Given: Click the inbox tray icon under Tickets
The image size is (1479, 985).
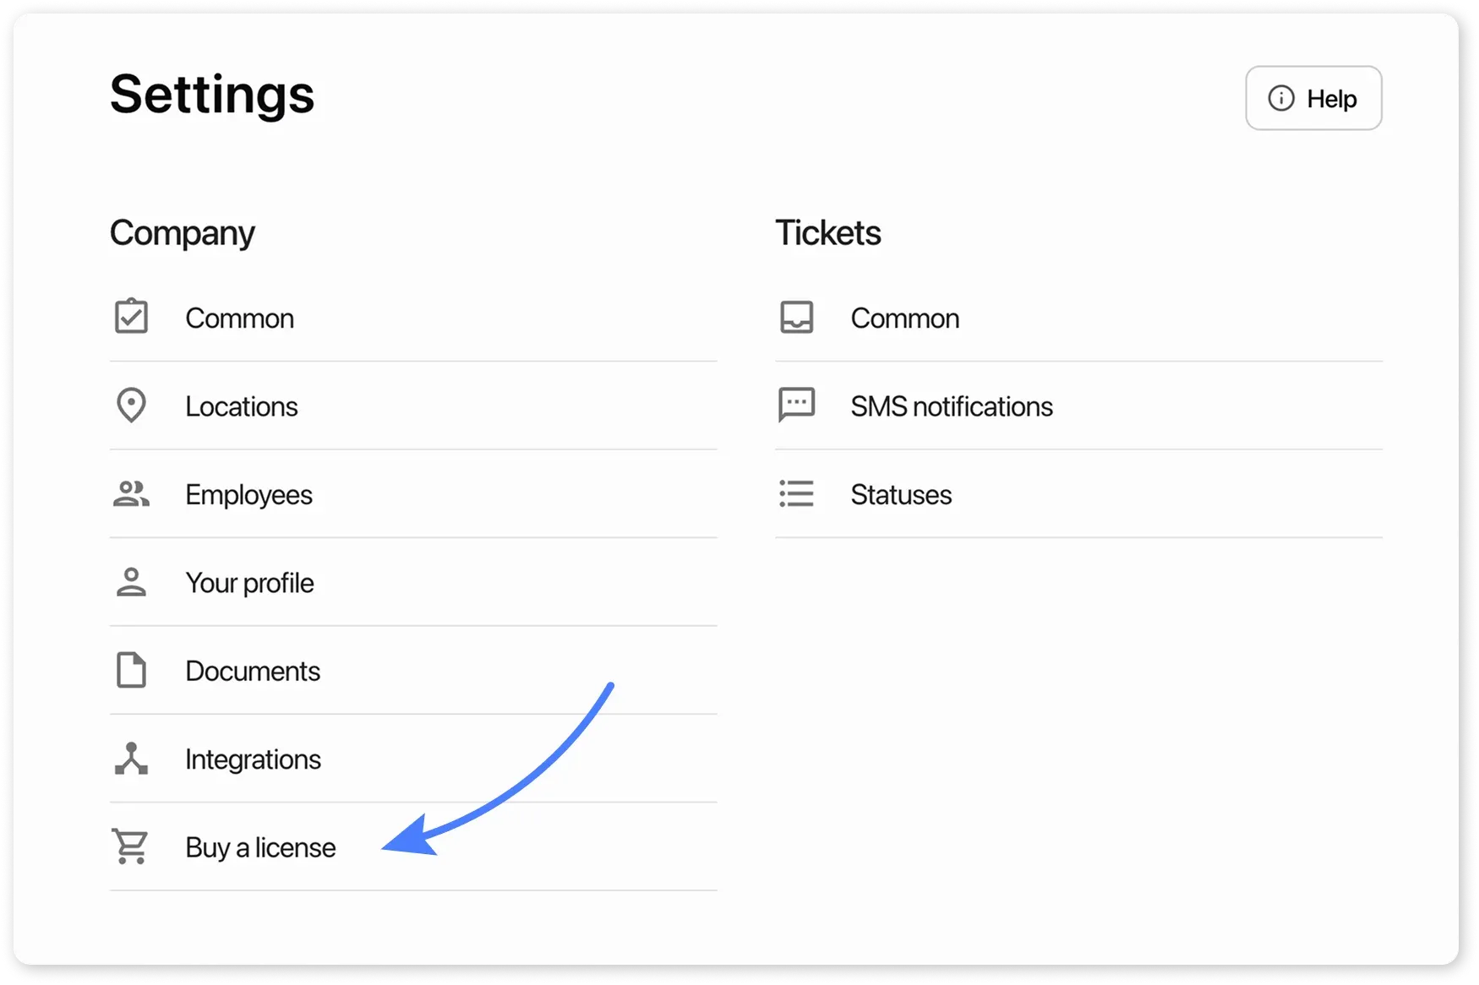Looking at the screenshot, I should pyautogui.click(x=796, y=318).
